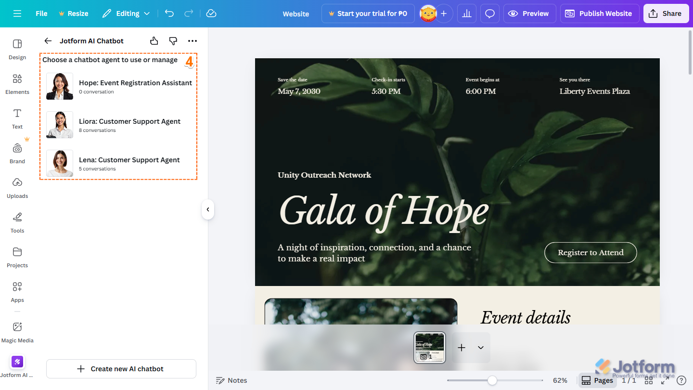Open the Uploads panel
Image resolution: width=693 pixels, height=390 pixels.
coord(17,188)
